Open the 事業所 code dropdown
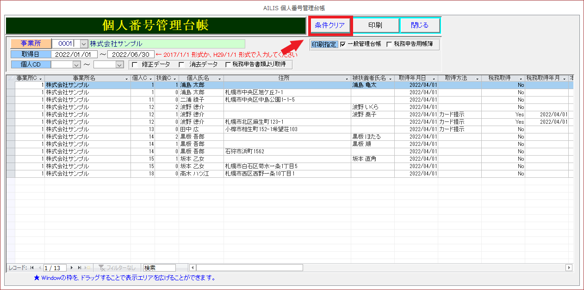The image size is (584, 290). 84,43
